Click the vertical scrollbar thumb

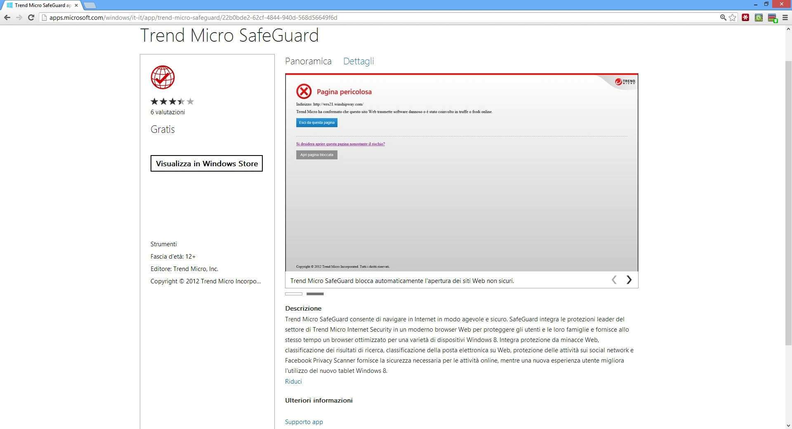tap(788, 203)
